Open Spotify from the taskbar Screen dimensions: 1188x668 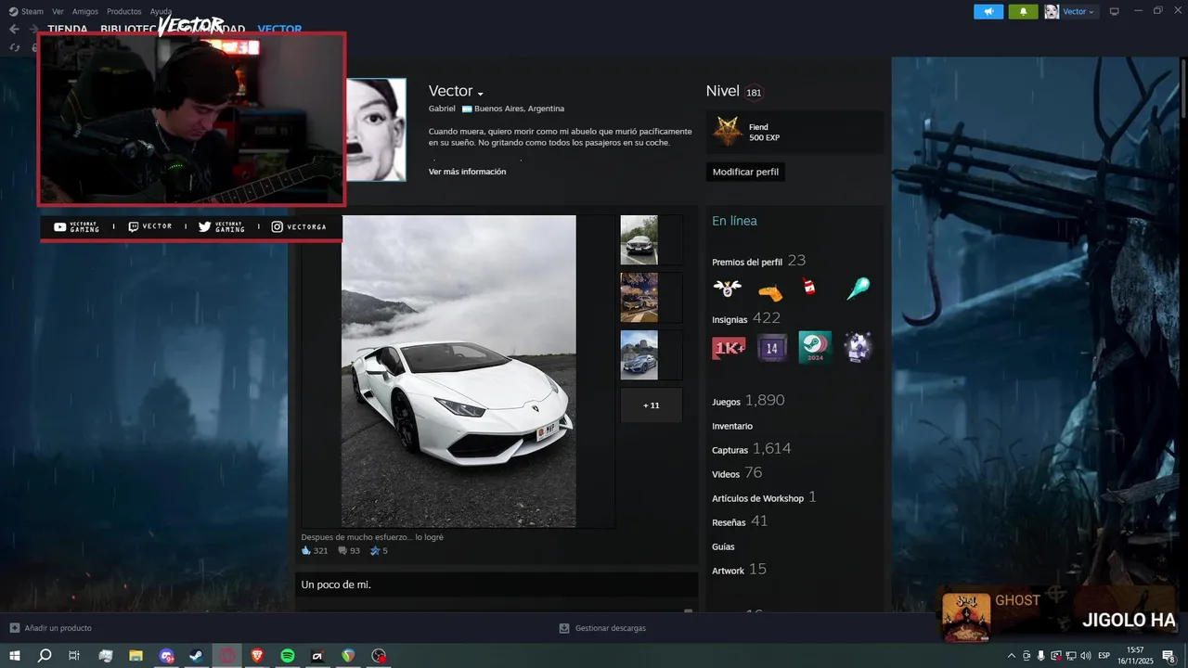pos(288,656)
